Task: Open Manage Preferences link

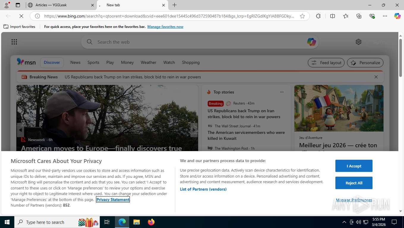Action: click(354, 200)
